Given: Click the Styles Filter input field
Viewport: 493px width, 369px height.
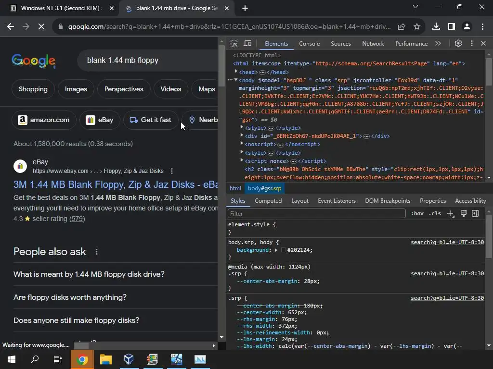Looking at the screenshot, I should (x=317, y=214).
